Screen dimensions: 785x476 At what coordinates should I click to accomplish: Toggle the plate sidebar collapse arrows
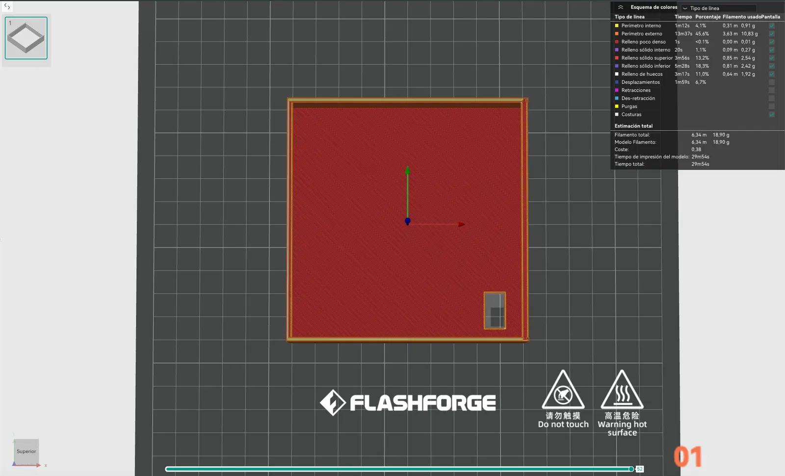pyautogui.click(x=7, y=7)
